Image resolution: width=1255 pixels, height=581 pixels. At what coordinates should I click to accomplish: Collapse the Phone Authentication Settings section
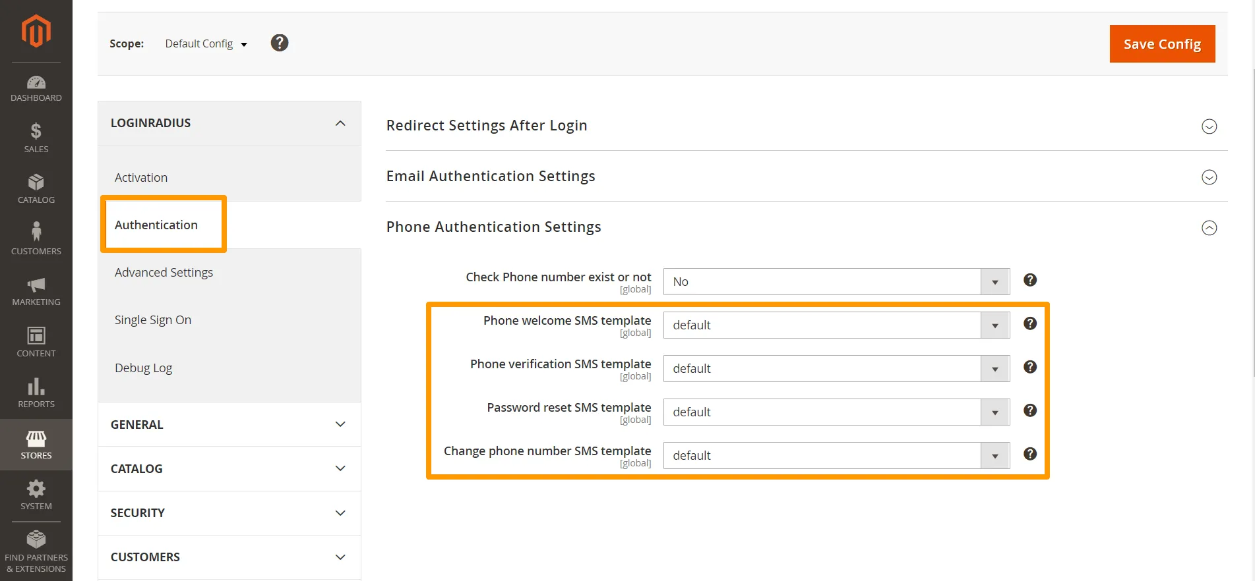tap(1208, 228)
